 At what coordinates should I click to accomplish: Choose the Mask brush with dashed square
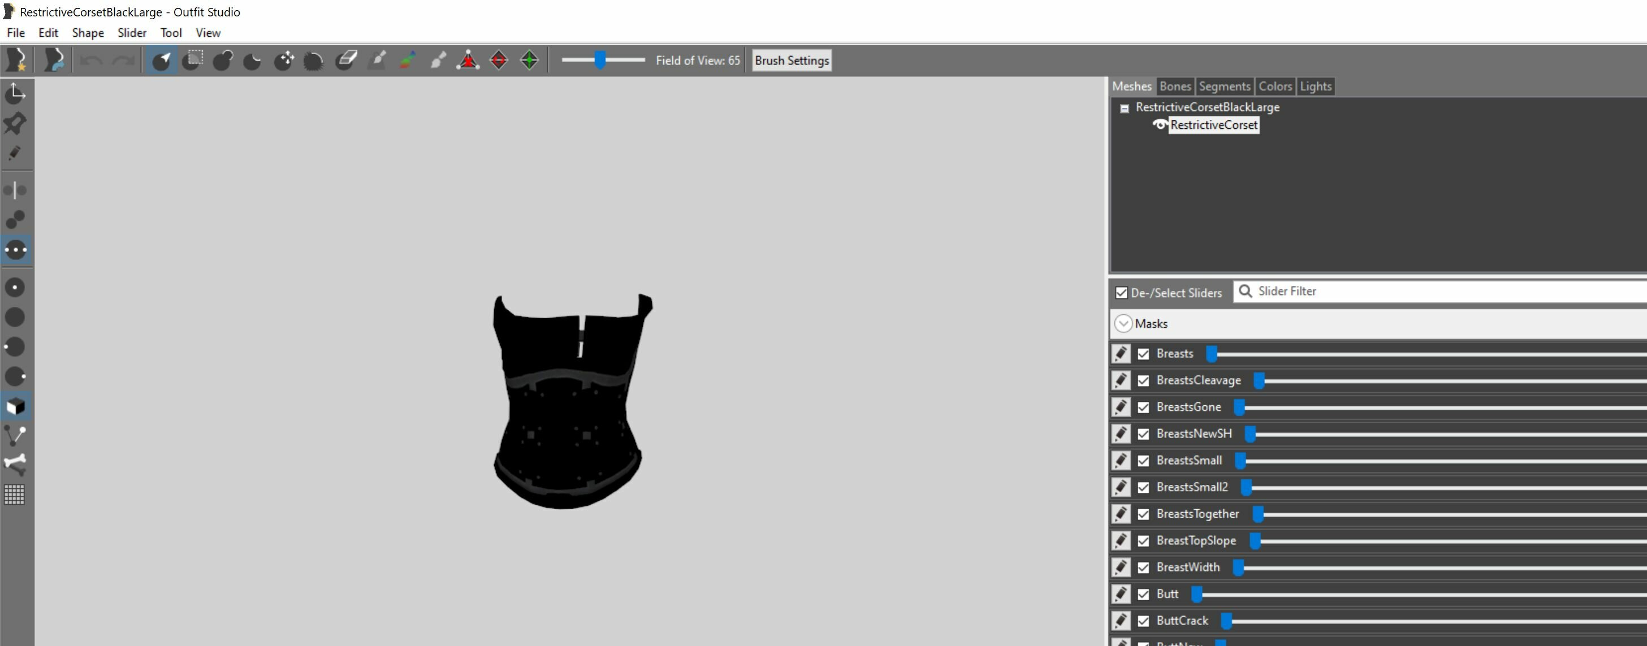pyautogui.click(x=192, y=60)
